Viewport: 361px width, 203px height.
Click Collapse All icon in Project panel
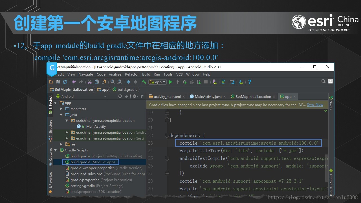(x=126, y=96)
